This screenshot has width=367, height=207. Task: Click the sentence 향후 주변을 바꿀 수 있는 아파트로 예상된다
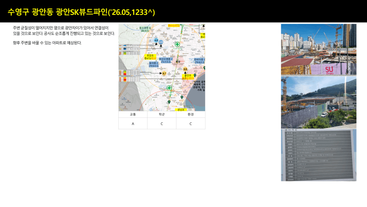(47, 43)
